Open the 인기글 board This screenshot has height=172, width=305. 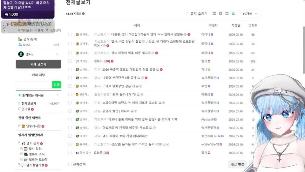(26, 109)
